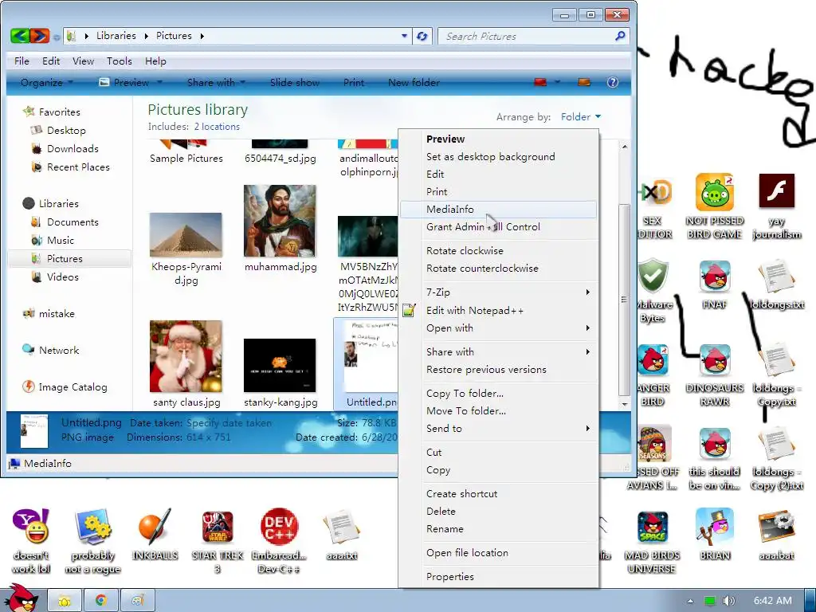Click the Slide show toolbar button
Screen dimensions: 816x612
pos(295,82)
